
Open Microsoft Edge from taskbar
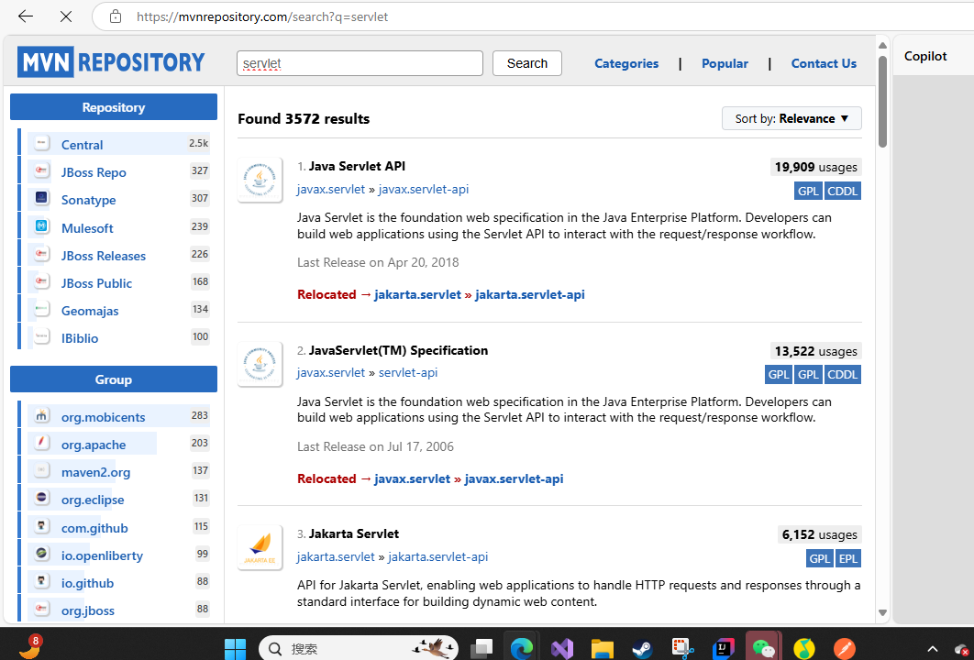[522, 649]
